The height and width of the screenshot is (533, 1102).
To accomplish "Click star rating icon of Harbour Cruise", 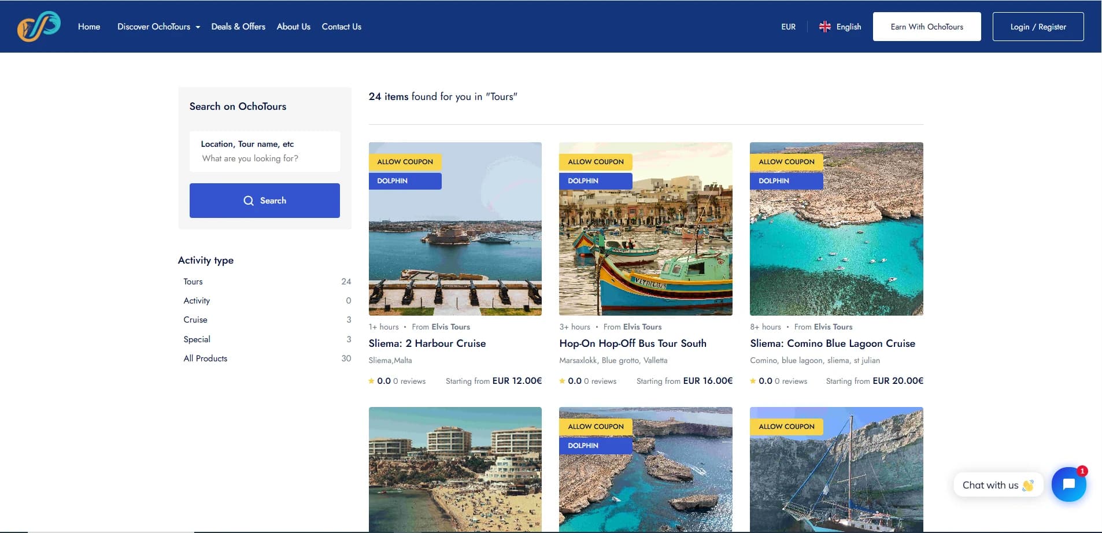I will 371,381.
